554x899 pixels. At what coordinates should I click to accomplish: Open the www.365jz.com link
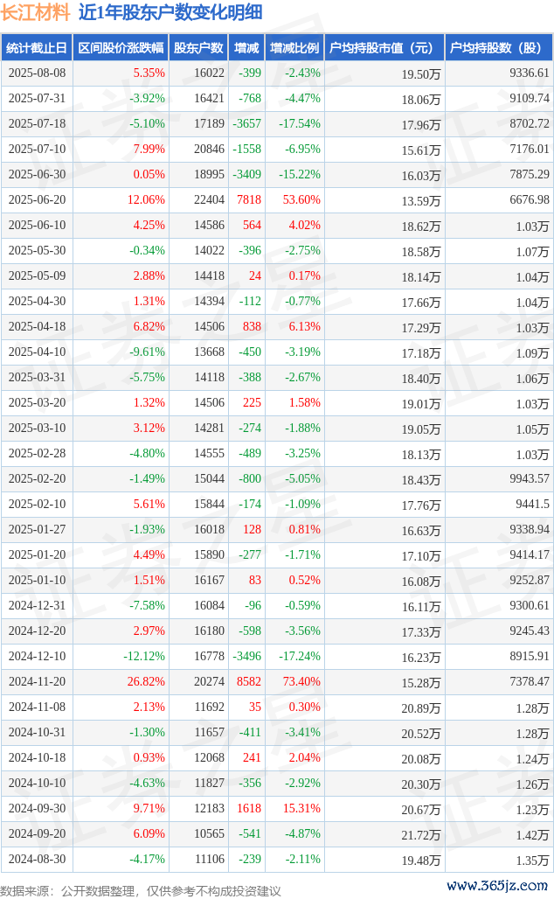[x=496, y=886]
